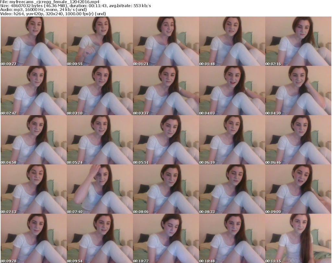The height and width of the screenshot is (263, 332).
Task: Open the thumbnail stamped 00:09:54
Action: pyautogui.click(x=100, y=238)
